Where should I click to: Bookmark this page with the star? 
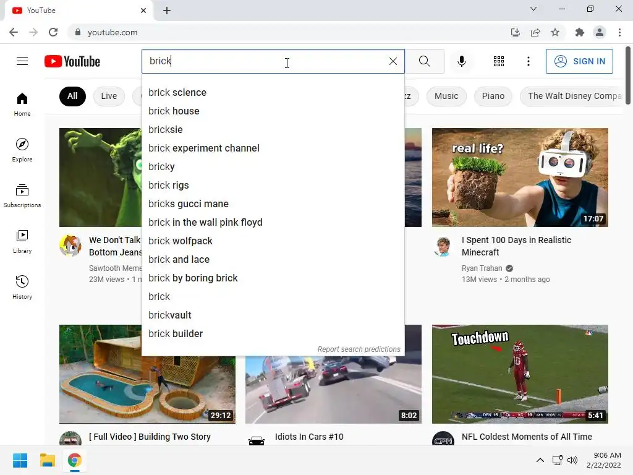coord(555,32)
